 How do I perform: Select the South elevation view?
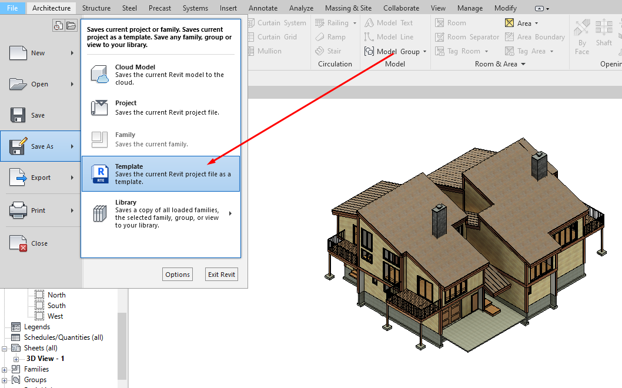click(x=56, y=306)
